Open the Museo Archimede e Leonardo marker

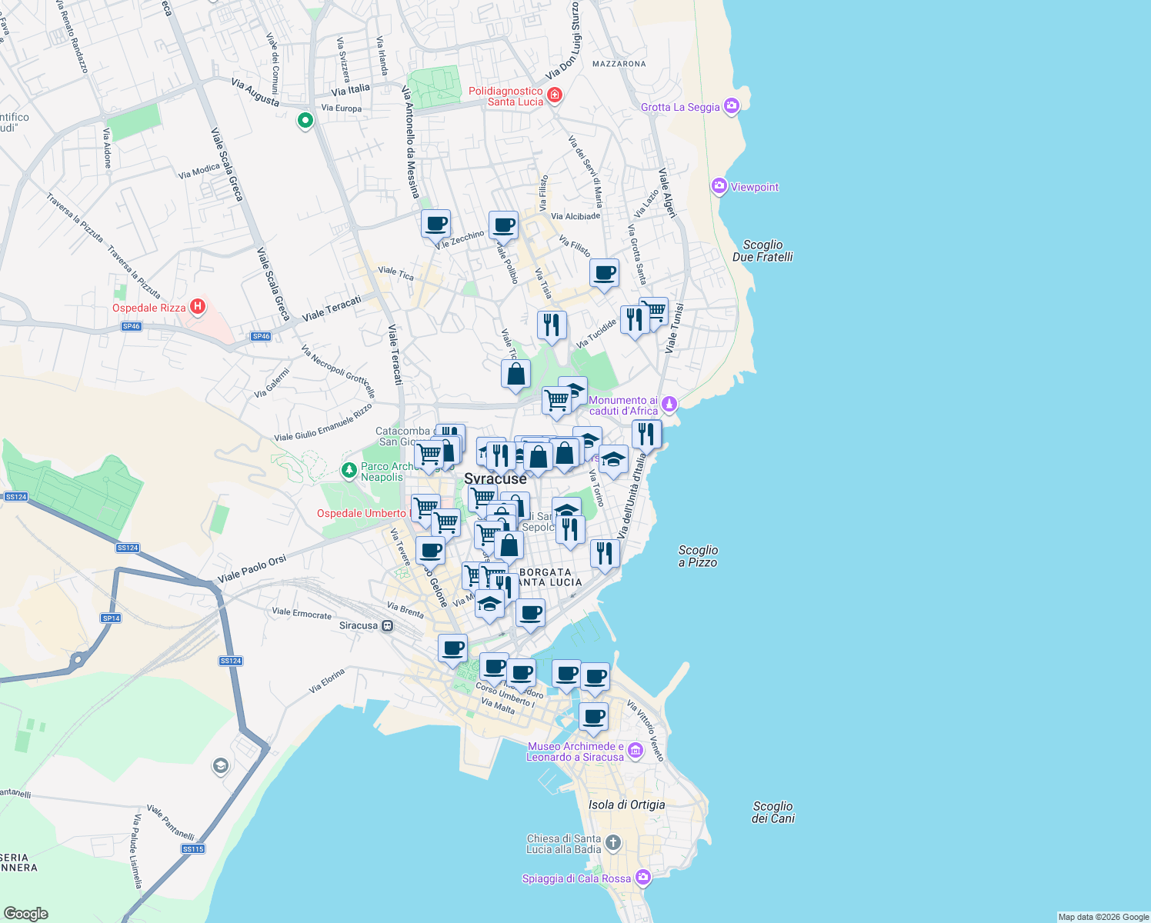coord(636,750)
